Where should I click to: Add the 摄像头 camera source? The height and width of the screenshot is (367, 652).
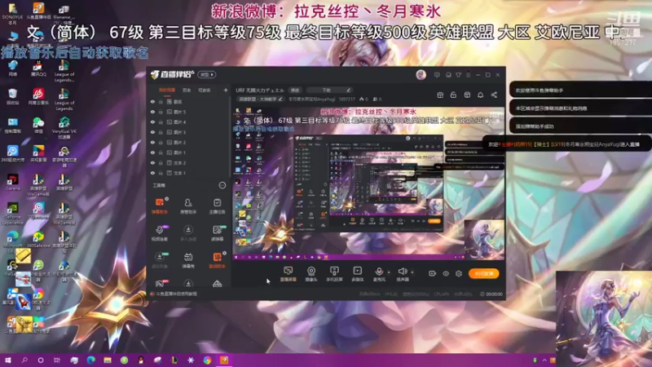(x=311, y=274)
